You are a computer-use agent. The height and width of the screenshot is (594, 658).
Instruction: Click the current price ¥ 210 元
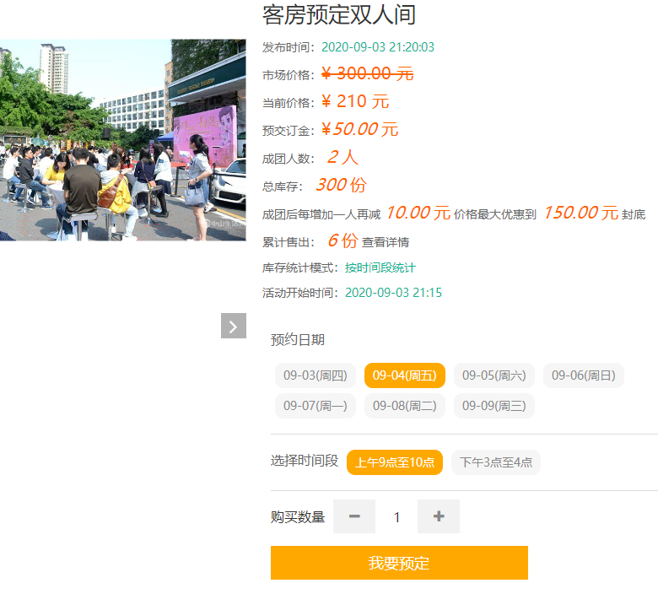(x=355, y=102)
